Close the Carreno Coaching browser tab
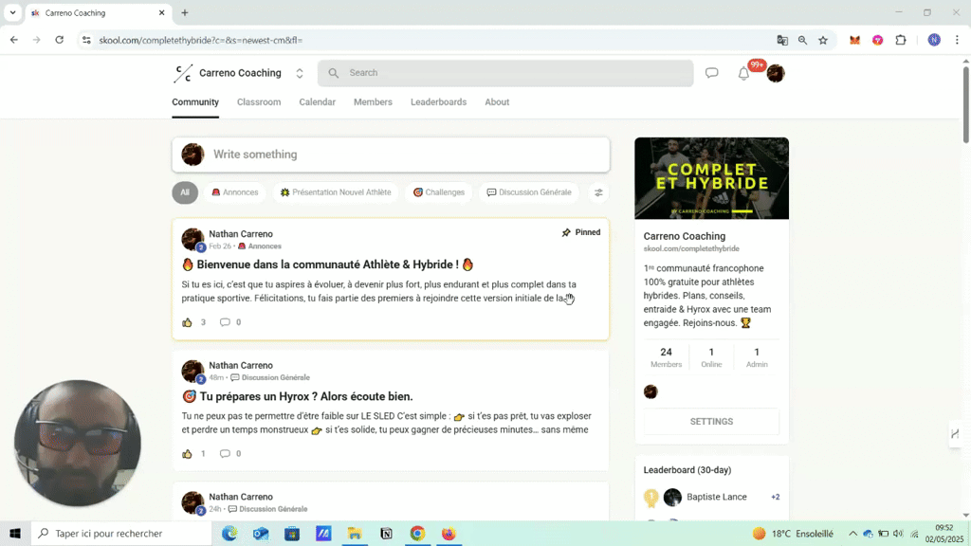The image size is (971, 546). pyautogui.click(x=161, y=12)
